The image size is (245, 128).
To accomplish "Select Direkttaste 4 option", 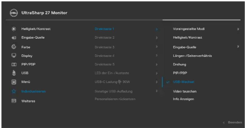I will 105,56.
